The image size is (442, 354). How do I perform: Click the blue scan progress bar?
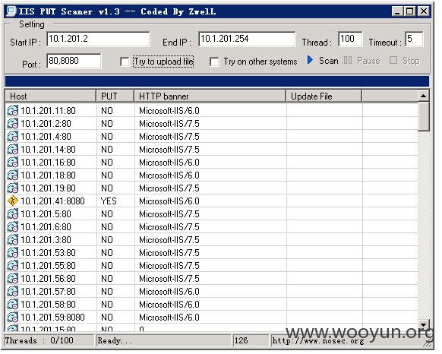point(217,81)
